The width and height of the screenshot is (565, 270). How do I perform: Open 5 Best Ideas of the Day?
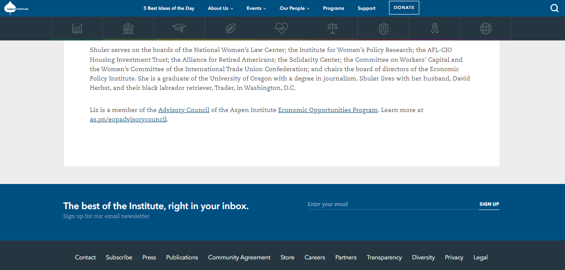[169, 8]
